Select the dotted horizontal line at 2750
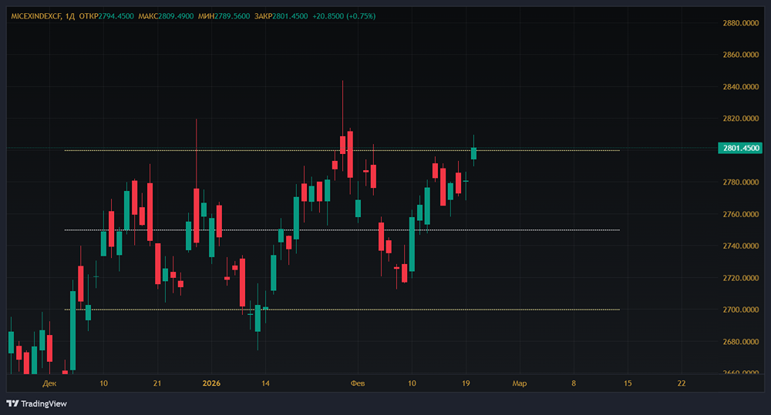The width and height of the screenshot is (771, 415). pyautogui.click(x=342, y=230)
